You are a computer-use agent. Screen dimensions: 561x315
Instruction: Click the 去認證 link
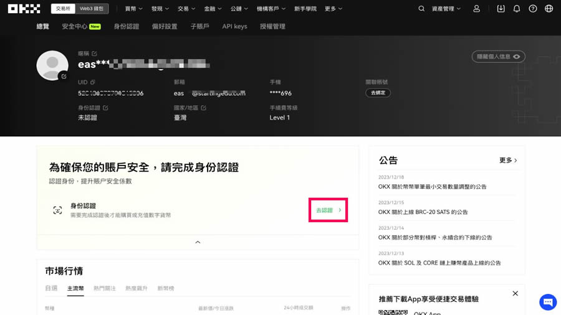point(328,210)
